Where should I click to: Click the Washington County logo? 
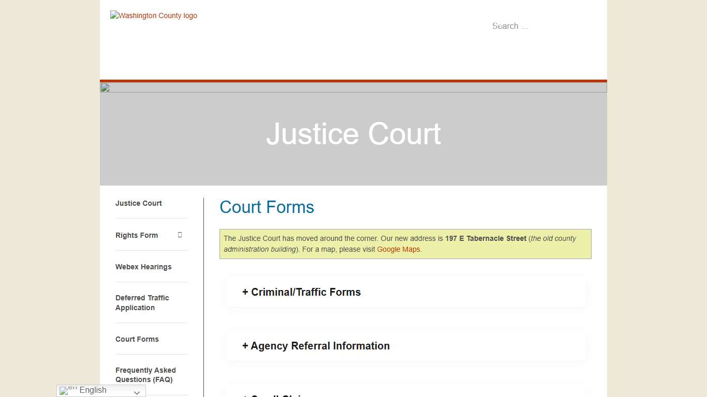[x=153, y=16]
